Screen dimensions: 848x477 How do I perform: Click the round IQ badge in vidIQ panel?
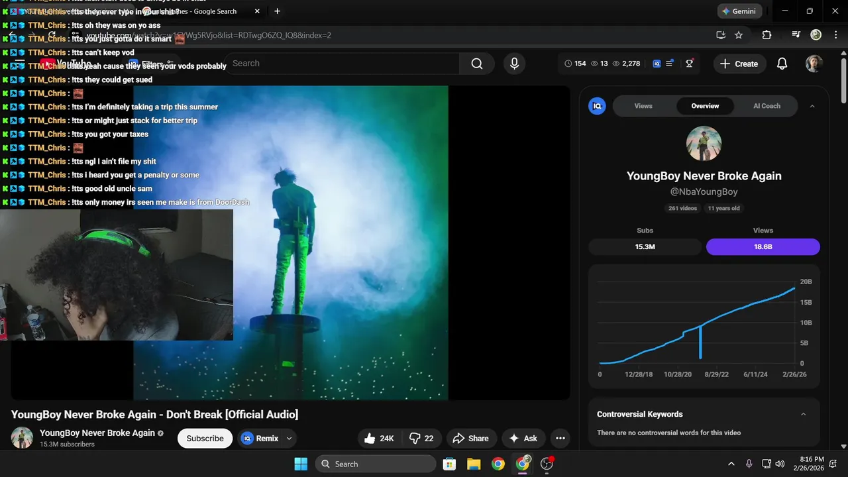point(597,106)
